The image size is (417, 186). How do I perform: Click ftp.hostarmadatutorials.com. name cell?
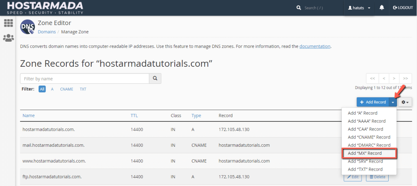[x=52, y=177]
